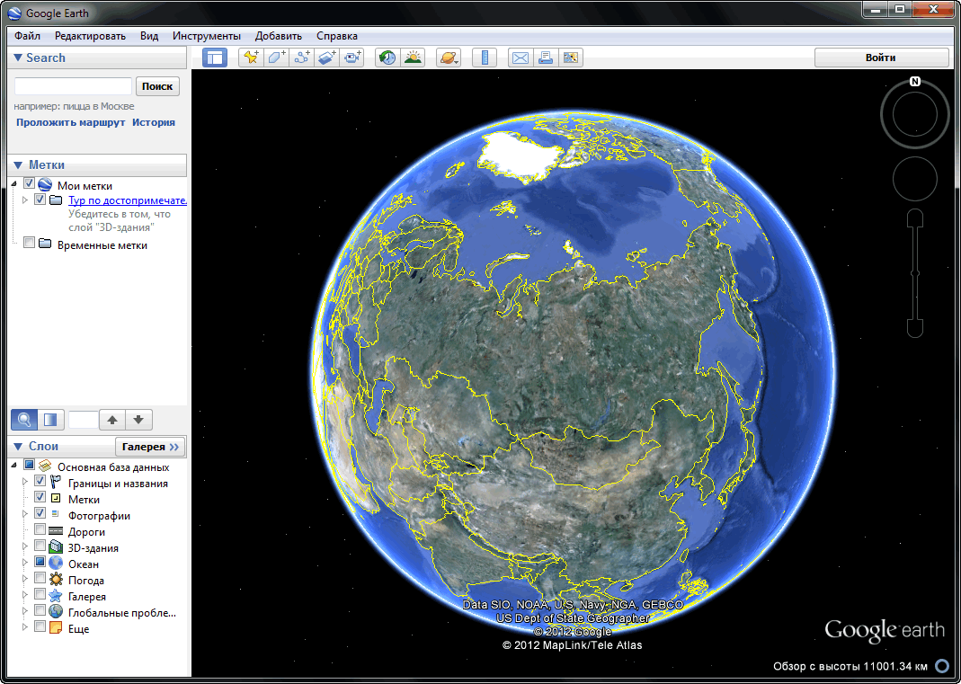This screenshot has width=961, height=684.
Task: Click the zoom-out bottom of slider
Action: pos(915,329)
